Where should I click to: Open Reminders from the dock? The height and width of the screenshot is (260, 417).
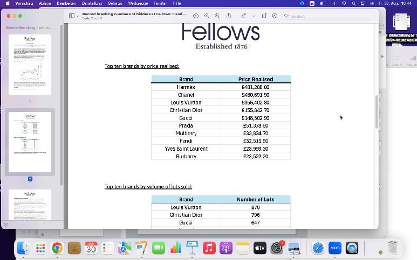pyautogui.click(x=108, y=248)
